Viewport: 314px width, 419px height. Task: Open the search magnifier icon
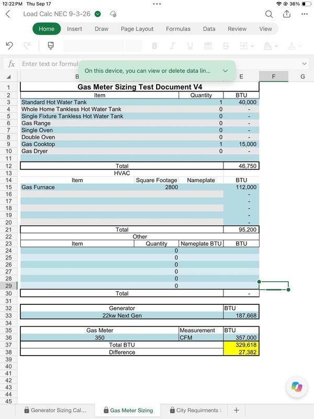tap(269, 14)
